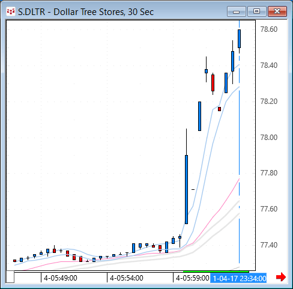Click the 77.60 price scale label
The height and width of the screenshot is (289, 293).
[x=269, y=209]
